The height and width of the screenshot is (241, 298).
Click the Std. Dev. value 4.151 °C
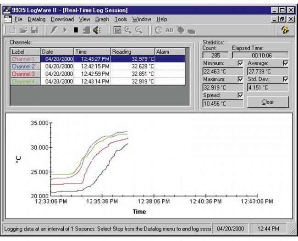point(268,88)
